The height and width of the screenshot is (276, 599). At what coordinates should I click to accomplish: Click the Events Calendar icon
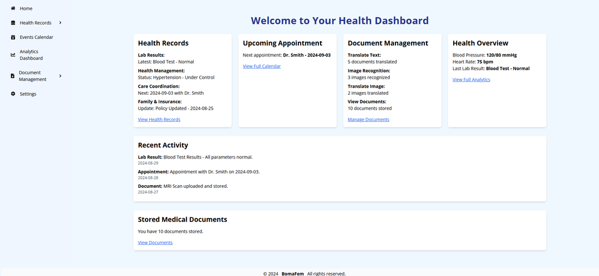click(13, 38)
